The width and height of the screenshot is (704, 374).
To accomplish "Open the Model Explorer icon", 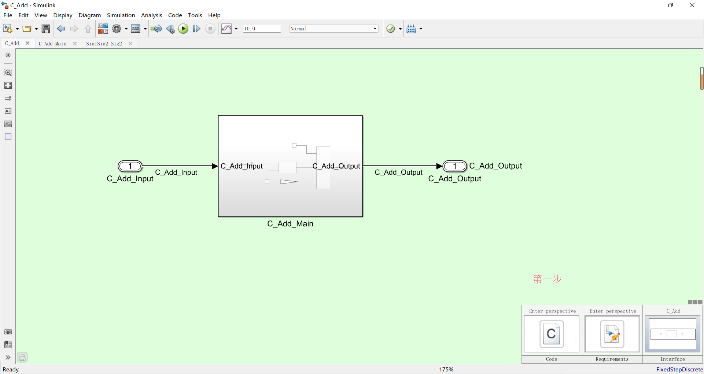I will point(136,29).
